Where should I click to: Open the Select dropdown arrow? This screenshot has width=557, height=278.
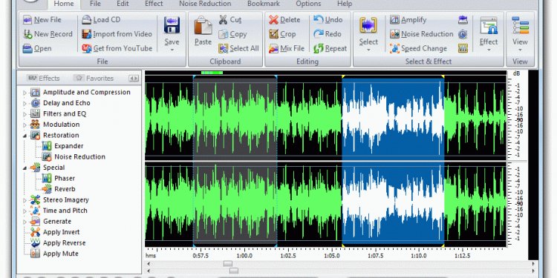pyautogui.click(x=368, y=50)
